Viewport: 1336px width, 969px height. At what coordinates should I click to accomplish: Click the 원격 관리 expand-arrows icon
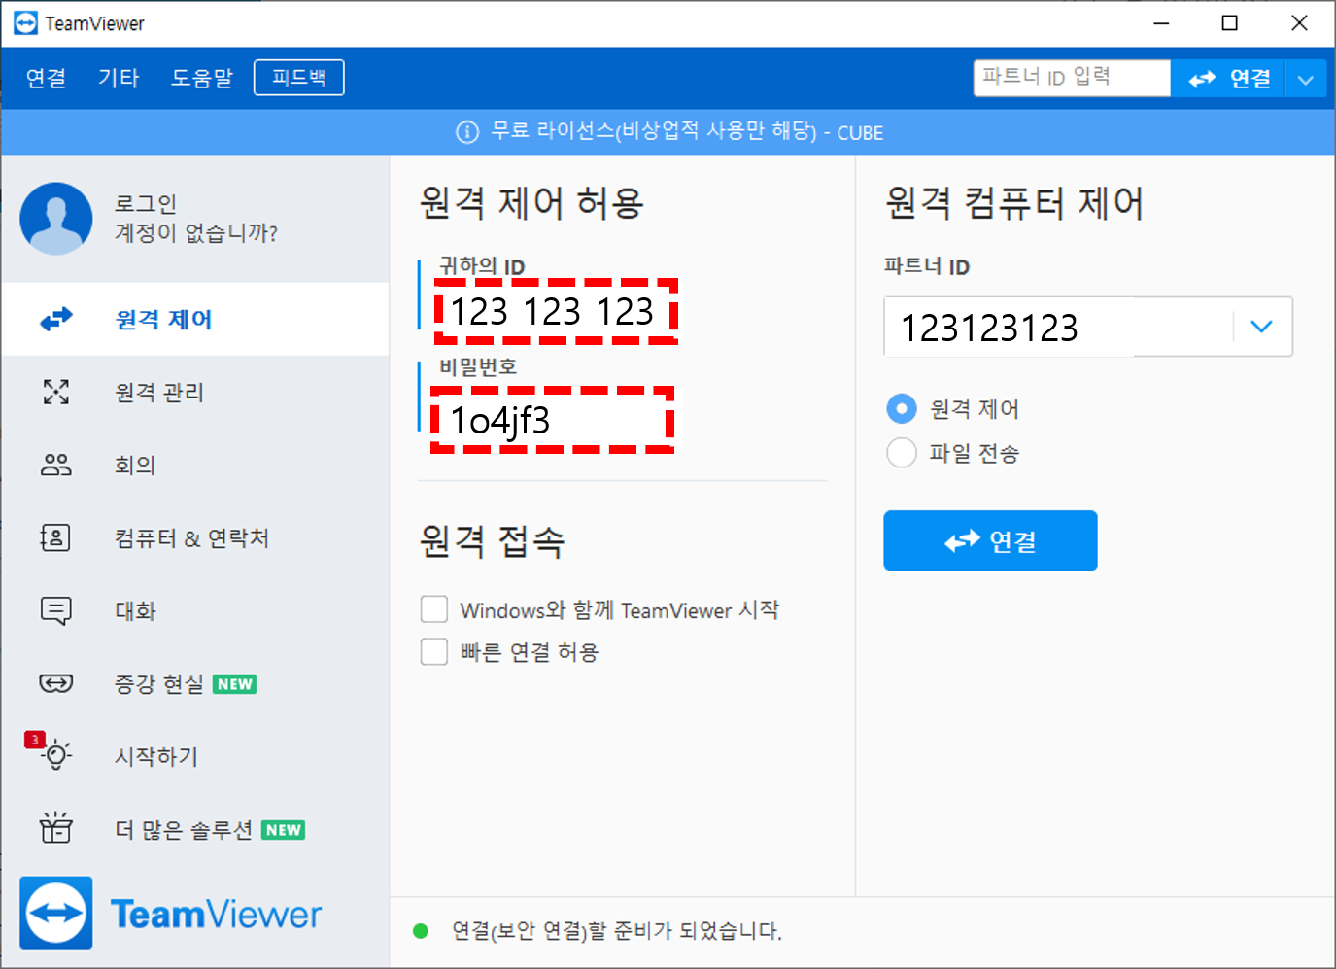56,392
